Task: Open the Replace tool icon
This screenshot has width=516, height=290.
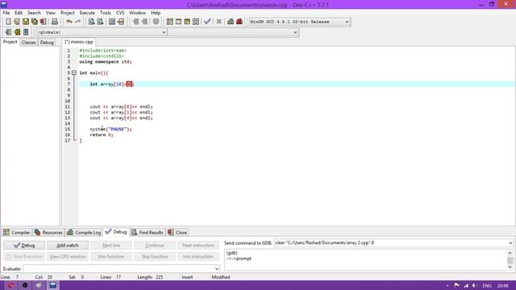Action: point(100,22)
